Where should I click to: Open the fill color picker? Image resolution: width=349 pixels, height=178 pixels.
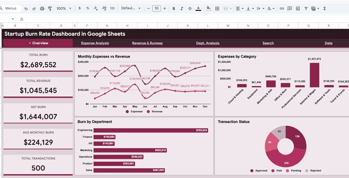(208, 9)
